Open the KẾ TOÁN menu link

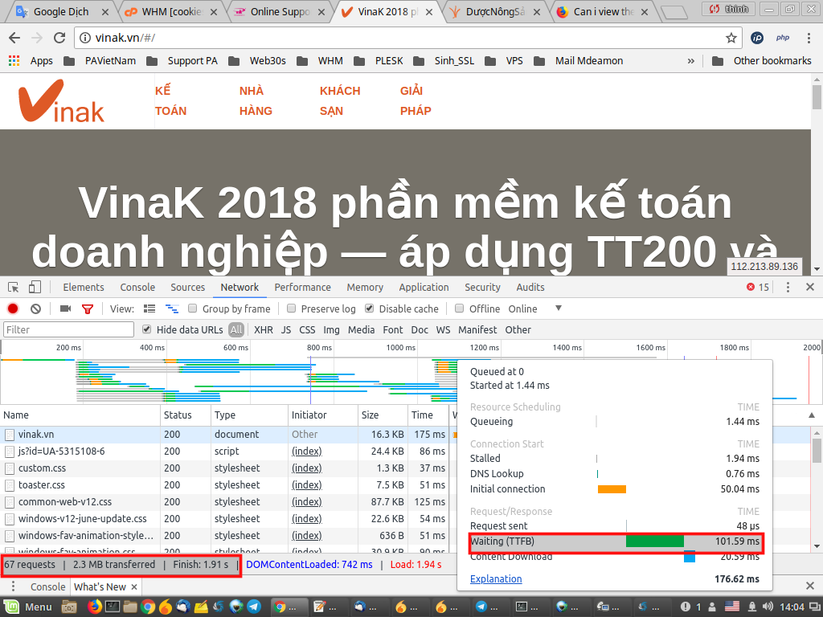pos(170,100)
